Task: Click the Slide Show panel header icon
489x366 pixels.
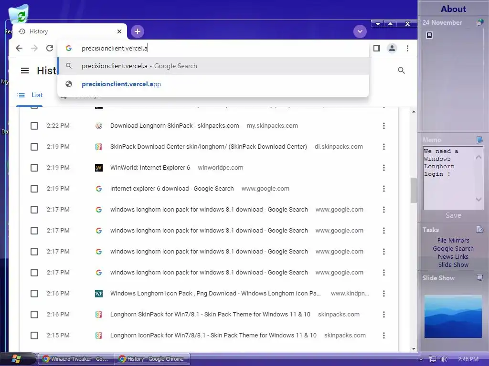Action: 479,278
